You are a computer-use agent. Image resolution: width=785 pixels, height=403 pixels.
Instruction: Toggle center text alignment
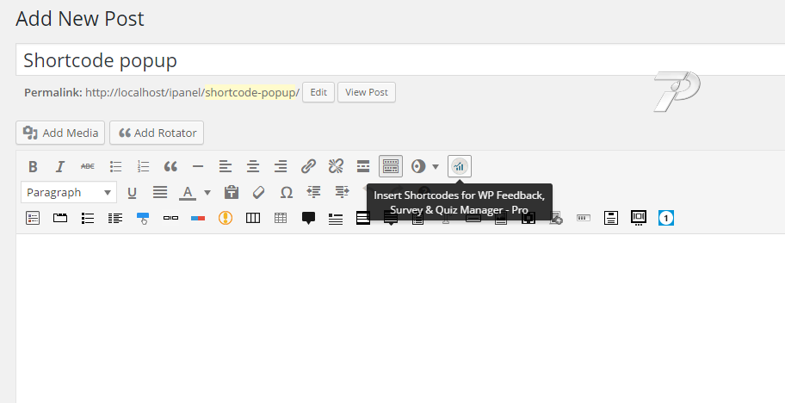coord(253,166)
